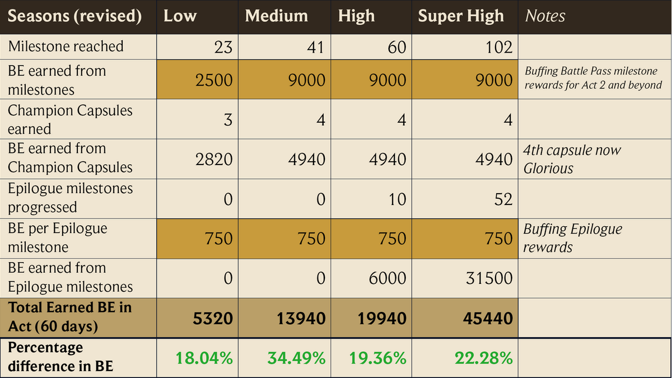Click the 'High' column header

[357, 16]
